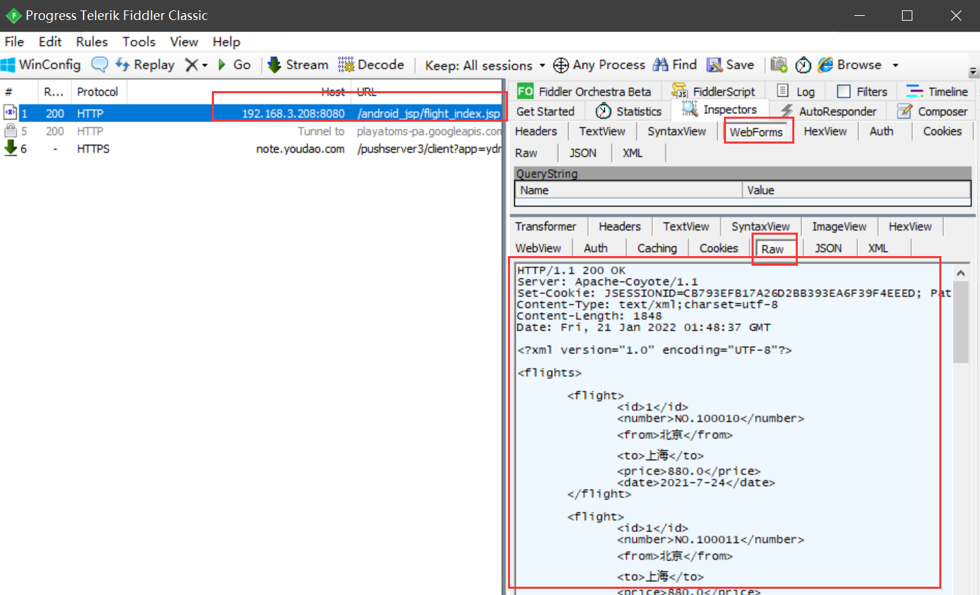Select session row playatoms-pa.googleapis.com
This screenshot has width=980, height=595.
[x=252, y=131]
